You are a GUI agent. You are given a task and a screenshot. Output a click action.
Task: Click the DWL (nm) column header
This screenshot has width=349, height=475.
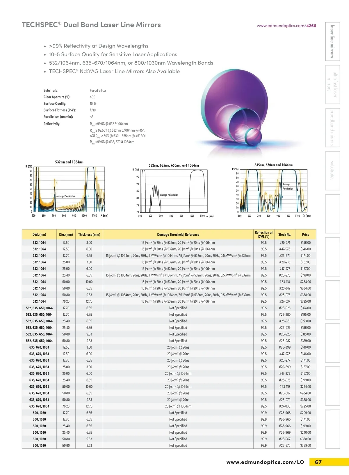39,234
